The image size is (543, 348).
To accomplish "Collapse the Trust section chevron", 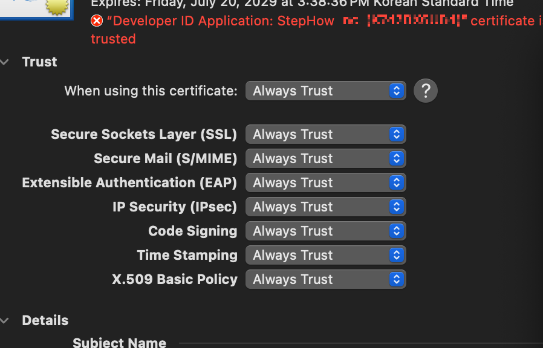I will [4, 62].
